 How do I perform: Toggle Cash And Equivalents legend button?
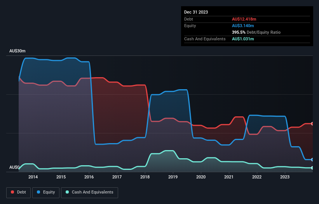tap(89, 192)
